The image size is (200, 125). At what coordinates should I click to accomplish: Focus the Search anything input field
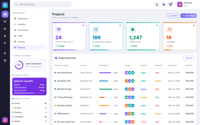42,4
